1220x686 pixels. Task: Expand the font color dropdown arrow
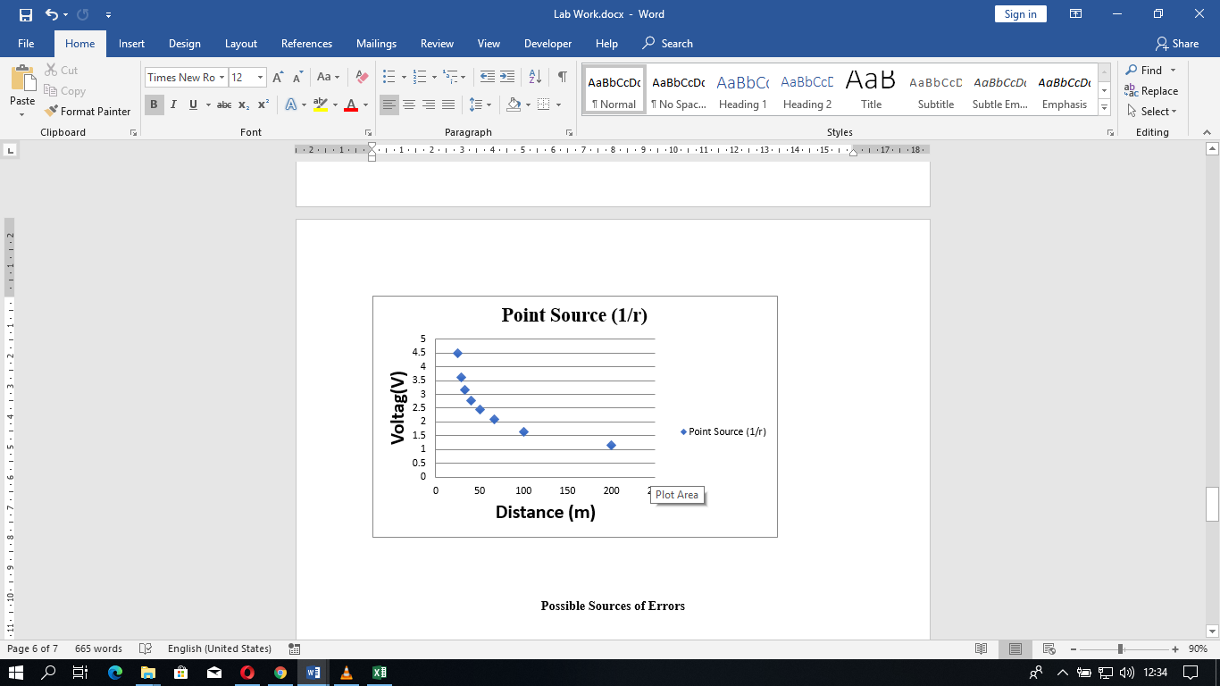[363, 105]
